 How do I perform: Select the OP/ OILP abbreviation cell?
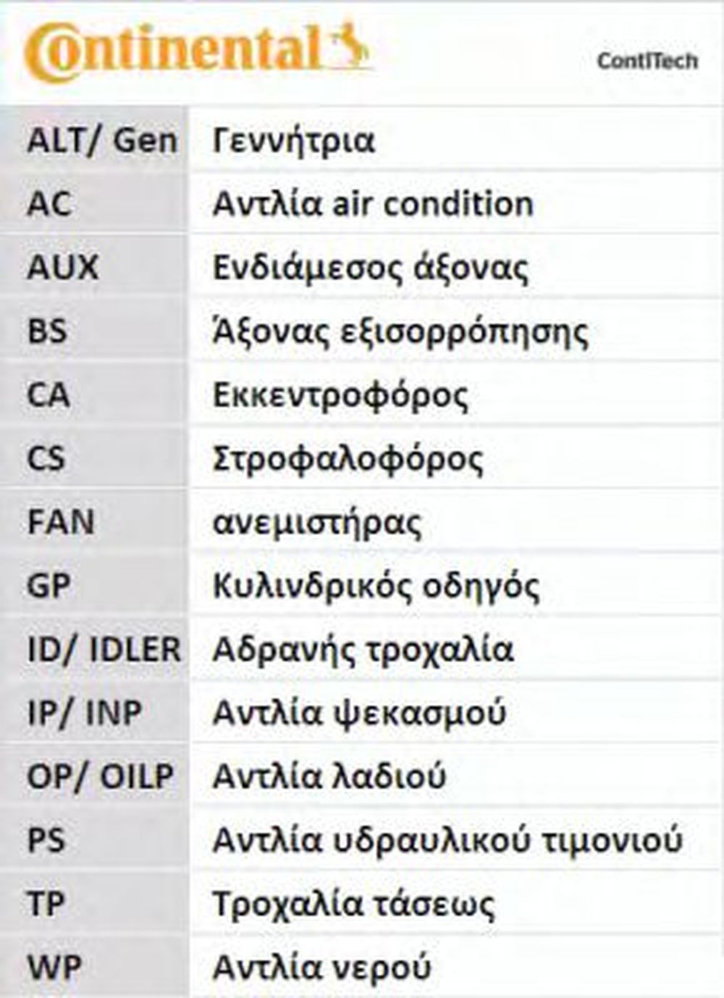[x=100, y=777]
